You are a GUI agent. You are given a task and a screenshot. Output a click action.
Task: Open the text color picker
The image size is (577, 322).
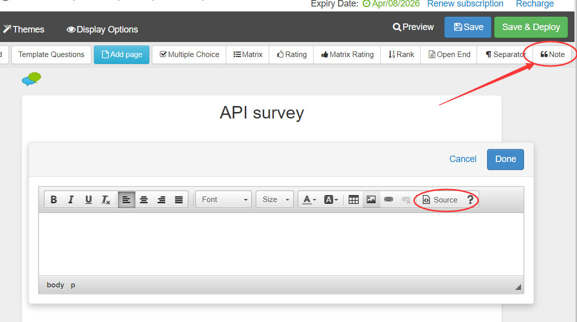pyautogui.click(x=309, y=199)
